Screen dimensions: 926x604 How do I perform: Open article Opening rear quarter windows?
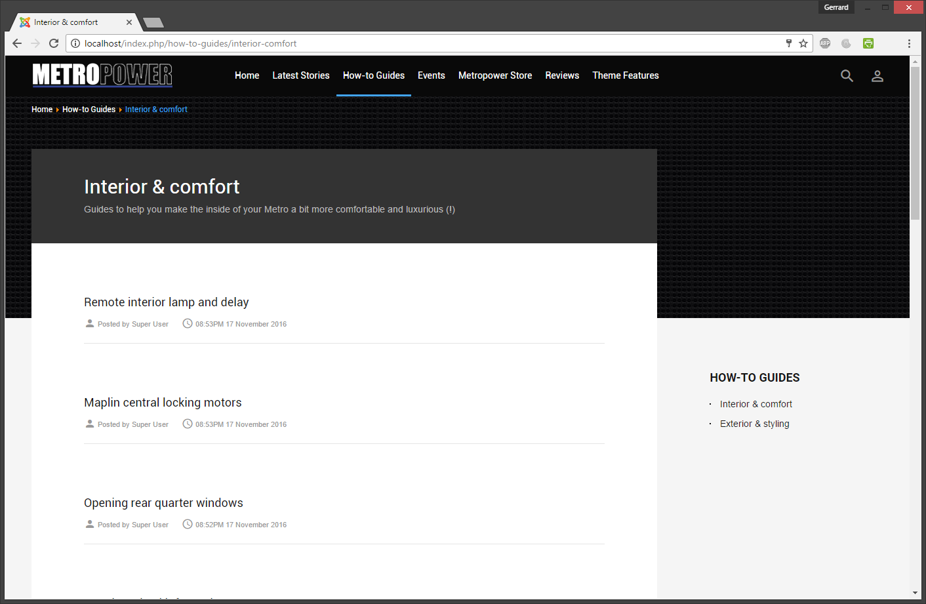pos(163,503)
